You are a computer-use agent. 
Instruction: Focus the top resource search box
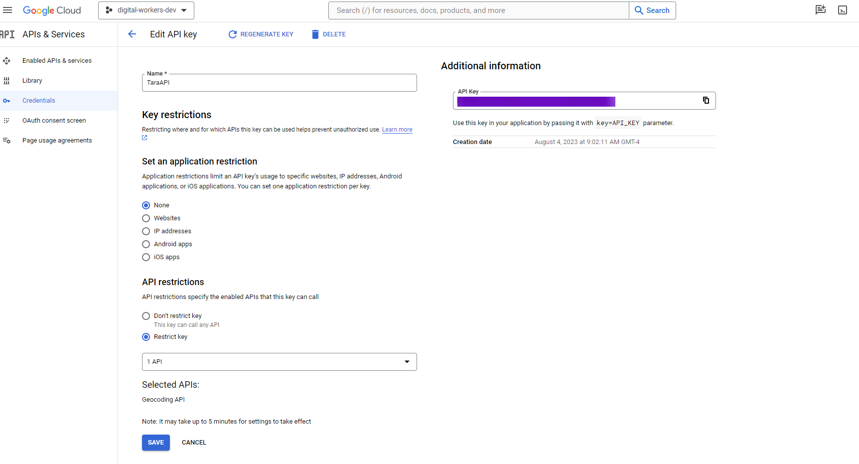479,10
